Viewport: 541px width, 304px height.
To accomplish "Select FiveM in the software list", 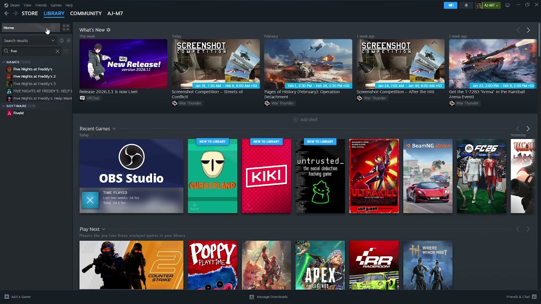I will click(18, 113).
